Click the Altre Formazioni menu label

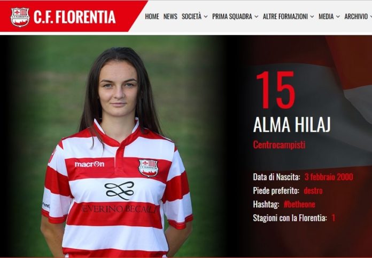click(285, 17)
